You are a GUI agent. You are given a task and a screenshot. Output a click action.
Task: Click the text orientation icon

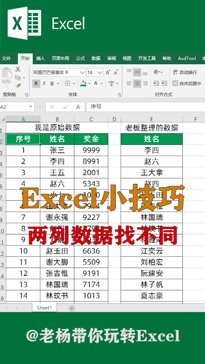[x=156, y=73]
